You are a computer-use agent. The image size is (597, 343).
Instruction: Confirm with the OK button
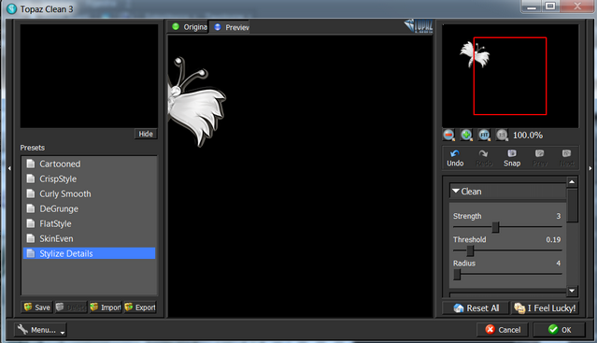coord(559,330)
